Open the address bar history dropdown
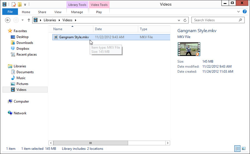Viewport: 250px width, 154px height. pos(179,20)
